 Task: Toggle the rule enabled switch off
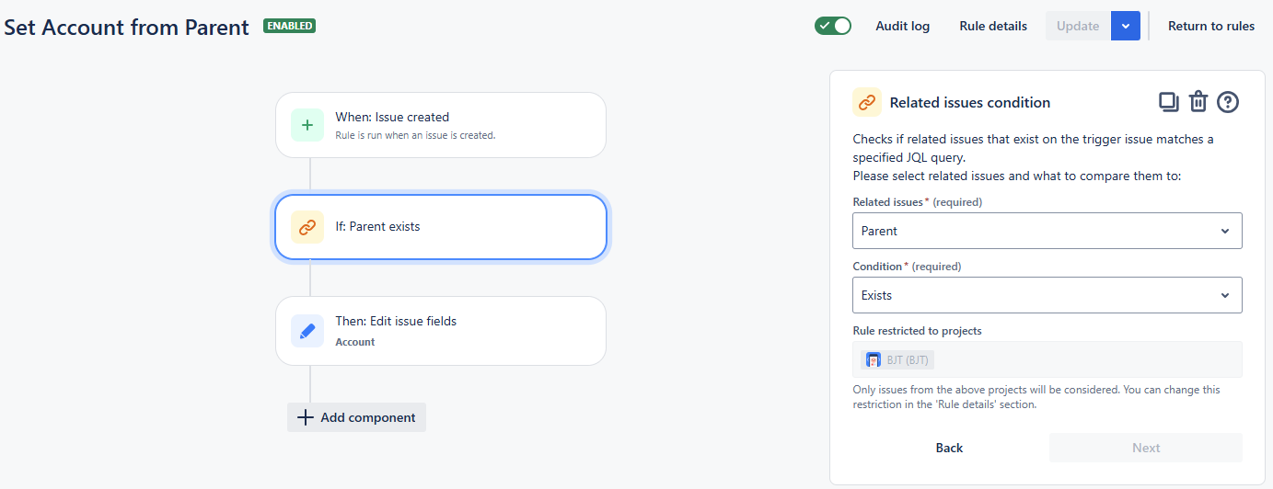(x=832, y=26)
